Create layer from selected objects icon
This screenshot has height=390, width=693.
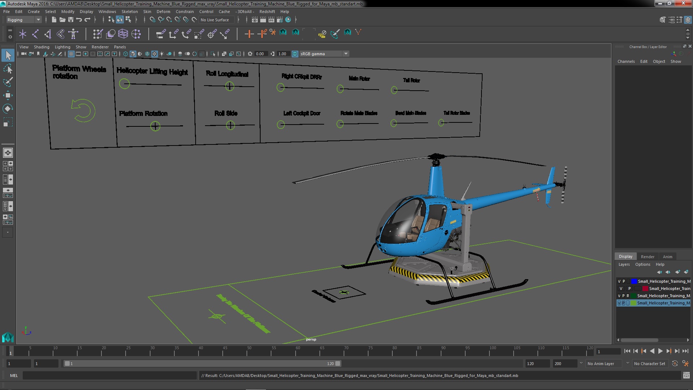pos(686,272)
